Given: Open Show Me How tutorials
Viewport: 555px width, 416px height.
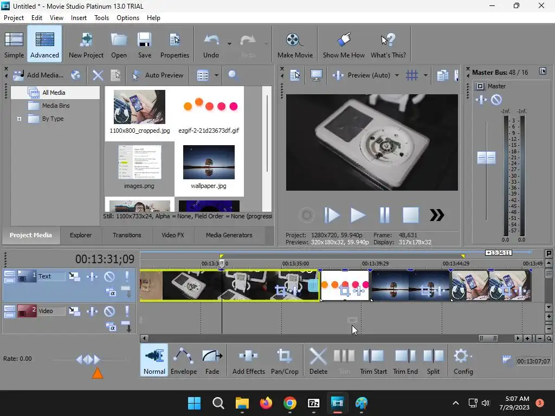Looking at the screenshot, I should tap(343, 44).
